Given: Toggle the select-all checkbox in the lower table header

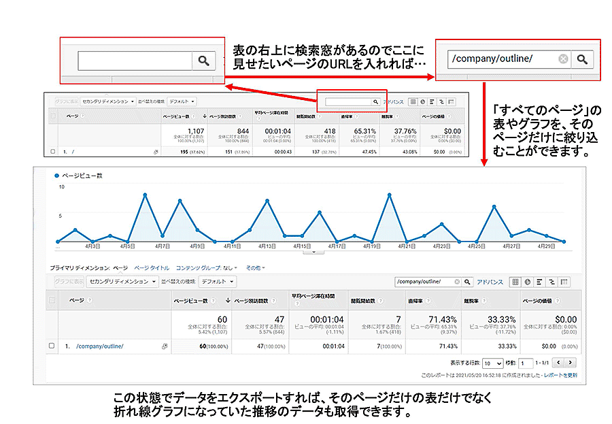Looking at the screenshot, I should 52,300.
